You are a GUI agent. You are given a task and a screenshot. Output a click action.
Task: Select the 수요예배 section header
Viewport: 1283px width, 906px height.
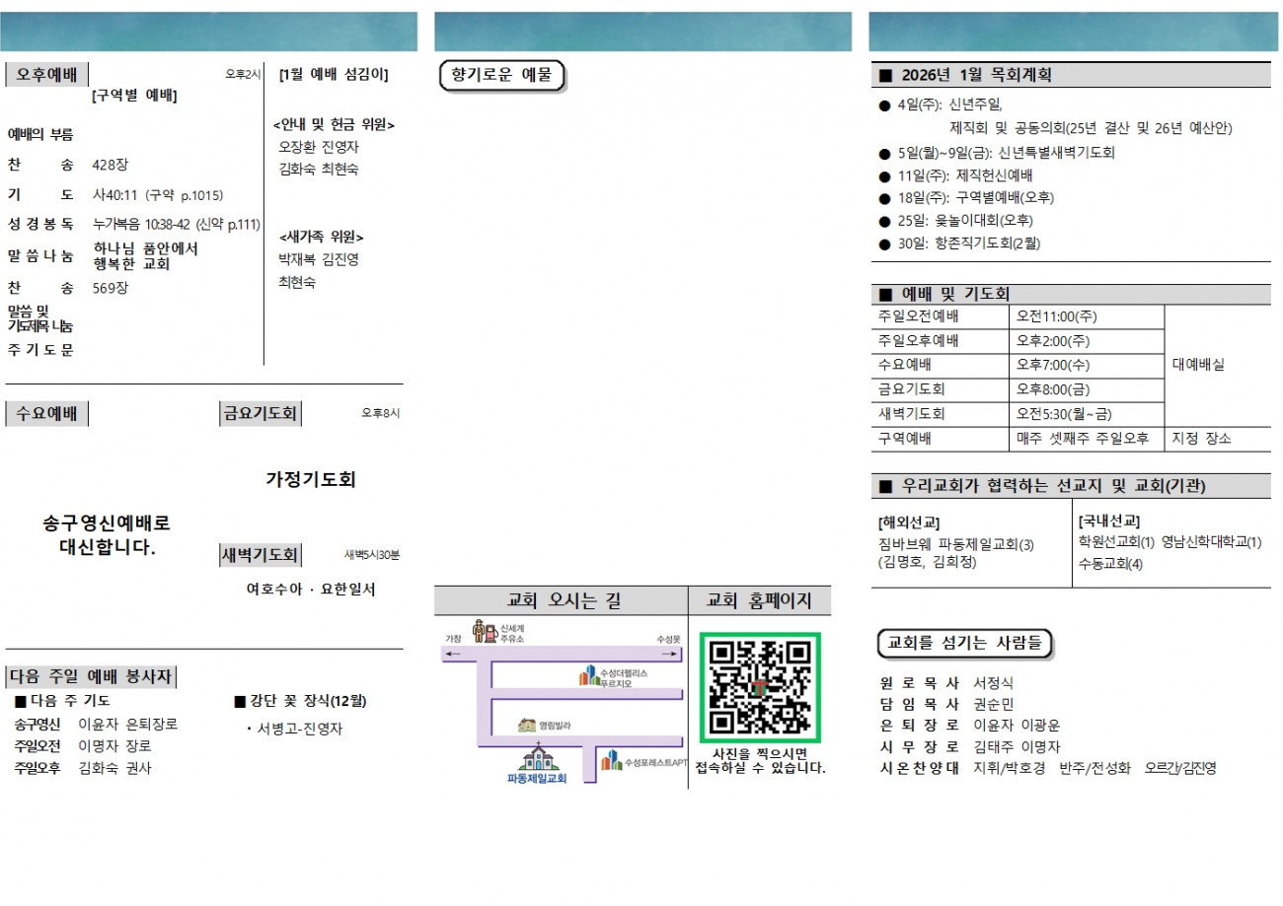47,414
